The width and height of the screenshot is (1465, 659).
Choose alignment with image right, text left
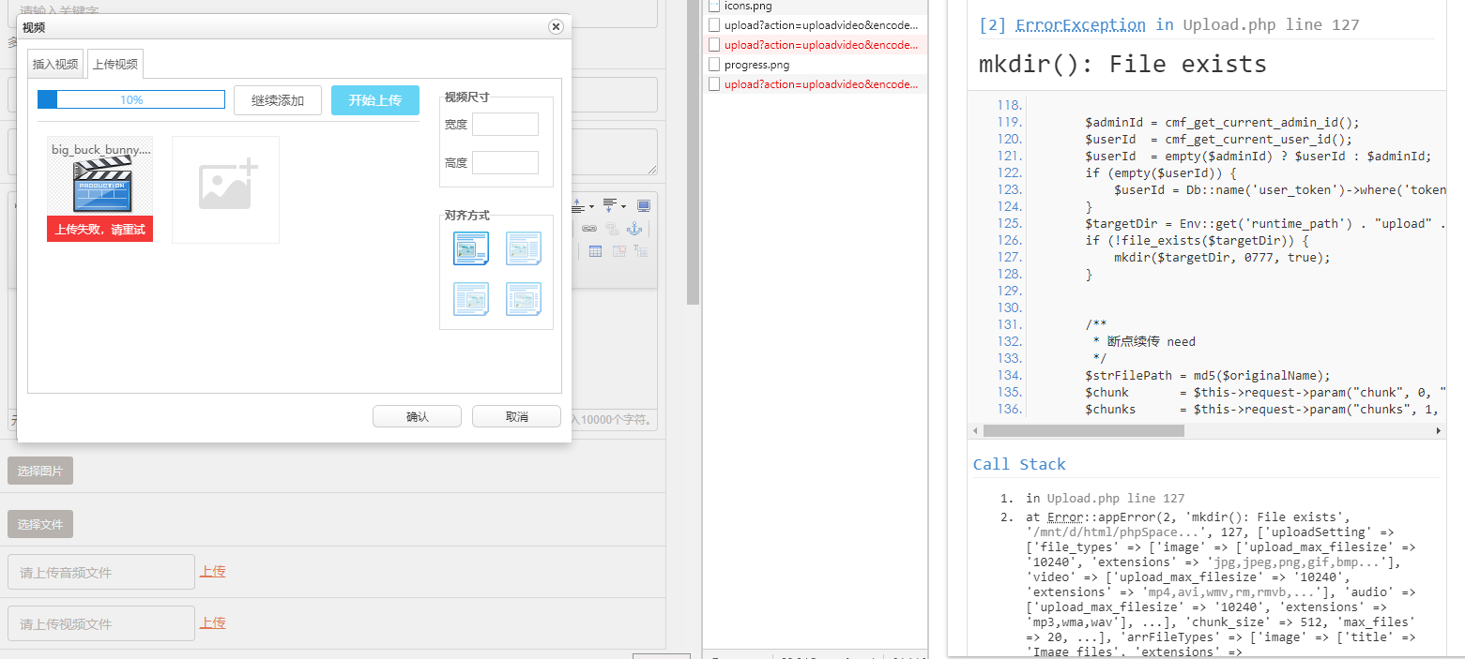coord(471,299)
